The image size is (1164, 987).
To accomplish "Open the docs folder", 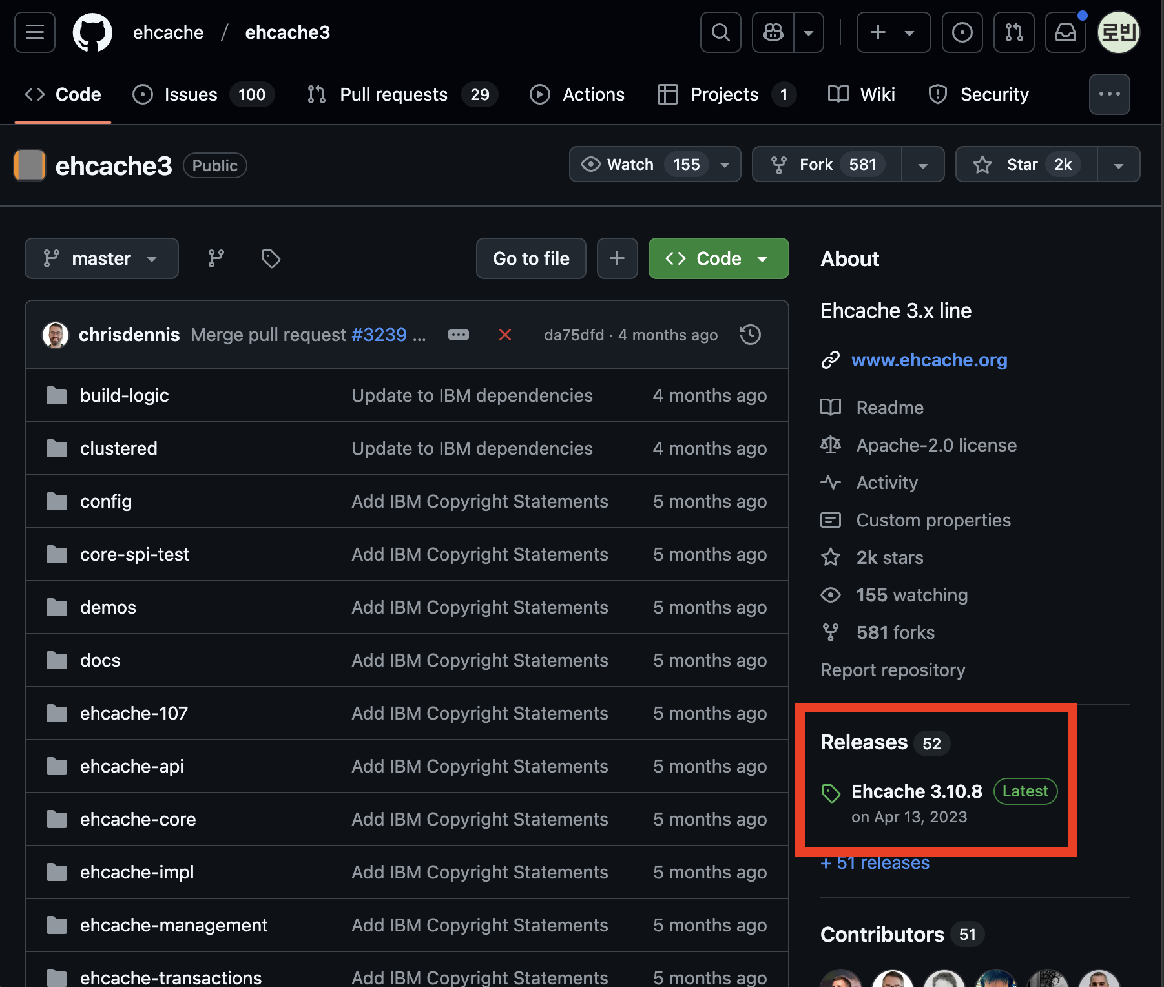I will (100, 660).
